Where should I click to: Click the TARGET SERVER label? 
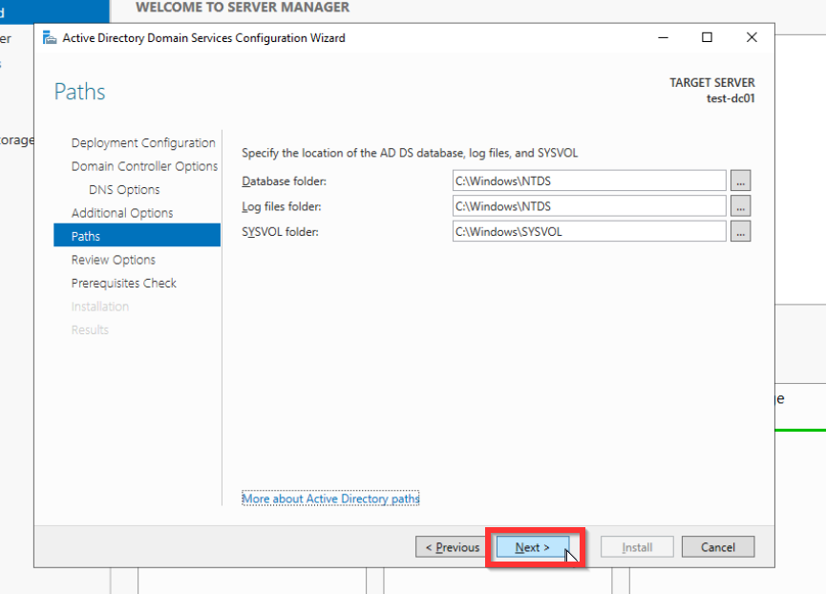712,83
